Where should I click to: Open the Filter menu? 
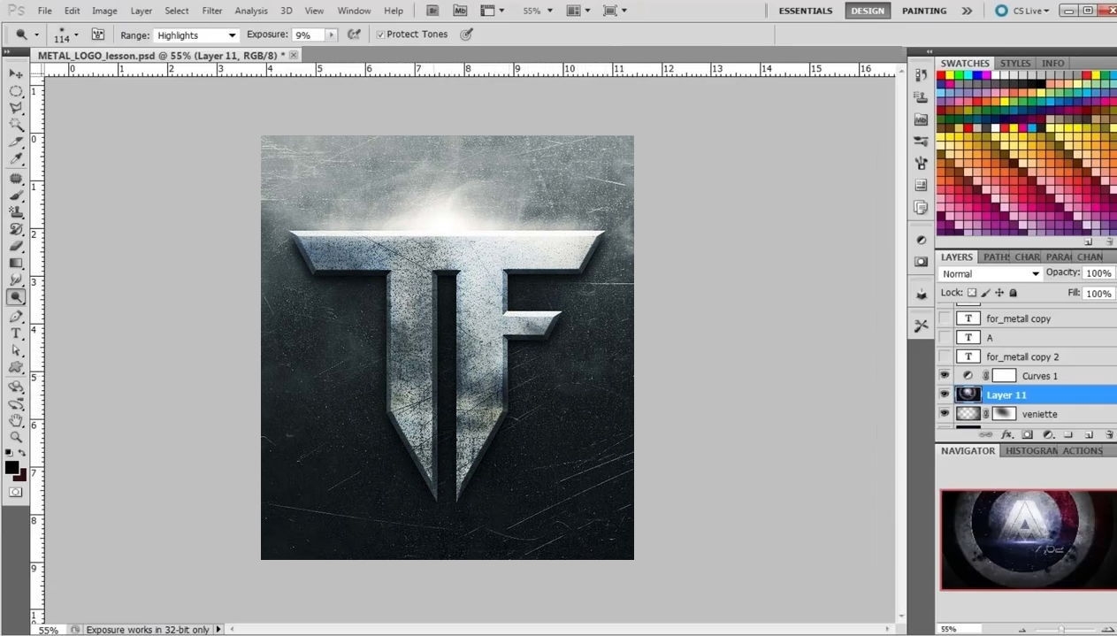pos(212,11)
